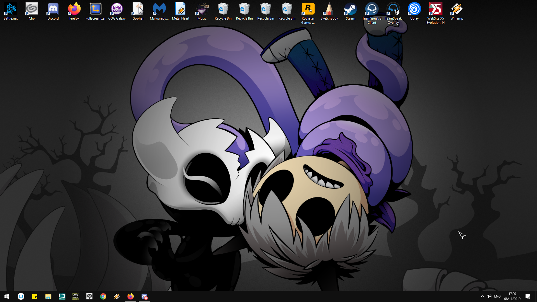
Task: Select the GOG Galaxy desktop shortcut
Action: pos(117,11)
